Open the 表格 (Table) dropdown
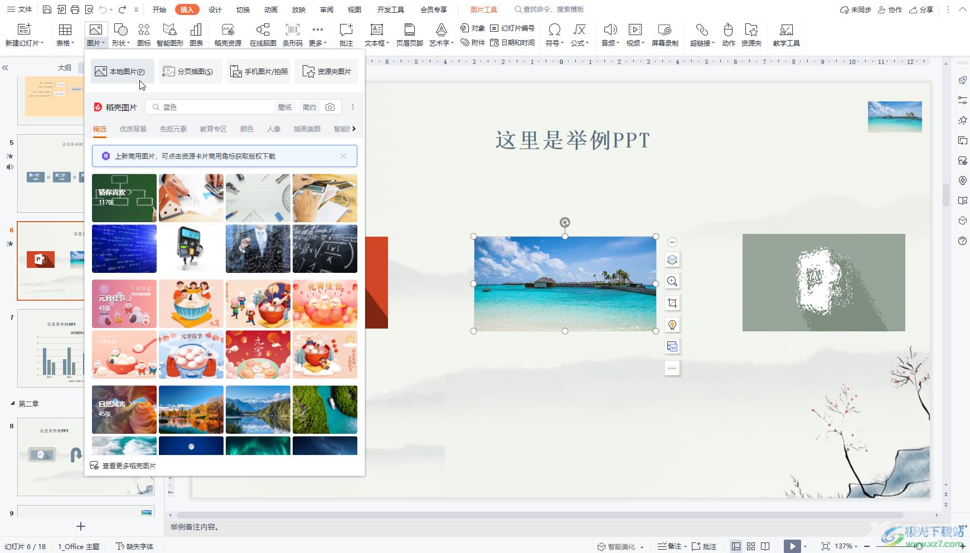 point(65,43)
